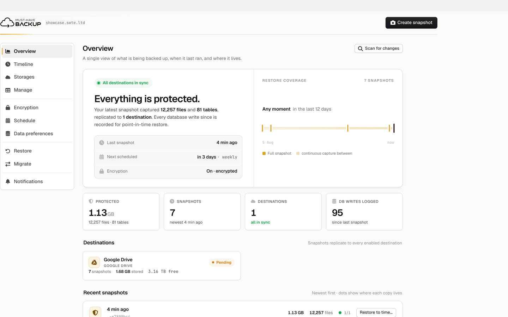Click the 7 SNAPSHOTS label
Image resolution: width=508 pixels, height=317 pixels.
pyautogui.click(x=379, y=81)
